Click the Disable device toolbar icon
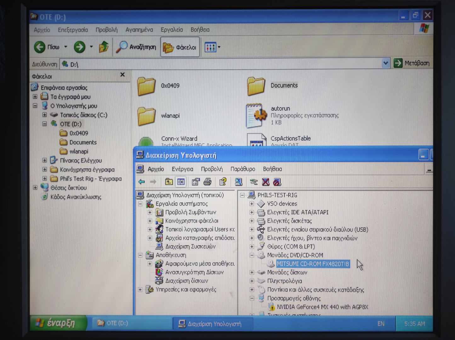 pyautogui.click(x=277, y=182)
